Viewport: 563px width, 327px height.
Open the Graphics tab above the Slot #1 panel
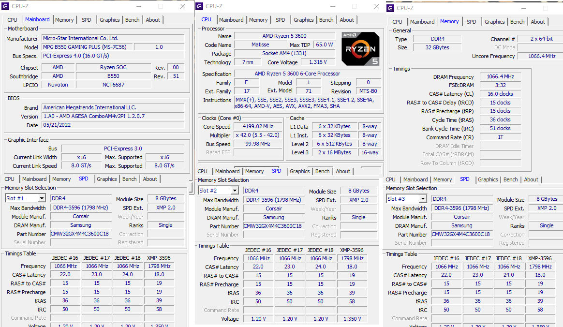click(x=106, y=179)
